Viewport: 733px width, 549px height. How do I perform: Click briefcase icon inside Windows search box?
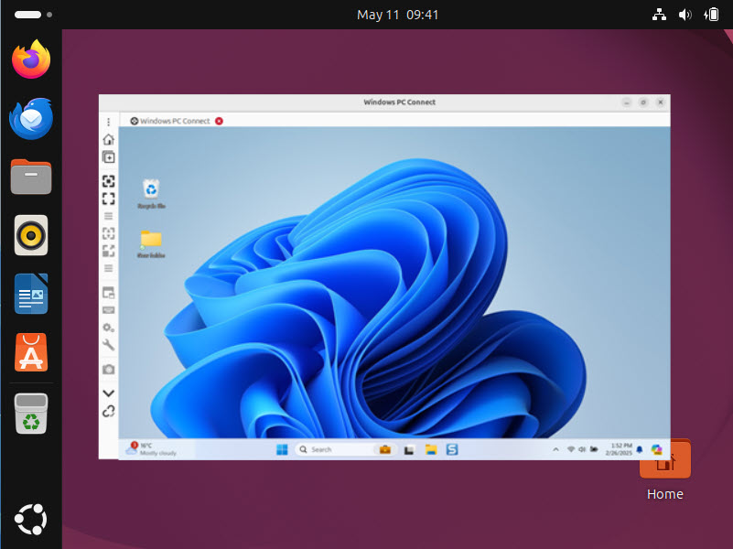tap(385, 449)
